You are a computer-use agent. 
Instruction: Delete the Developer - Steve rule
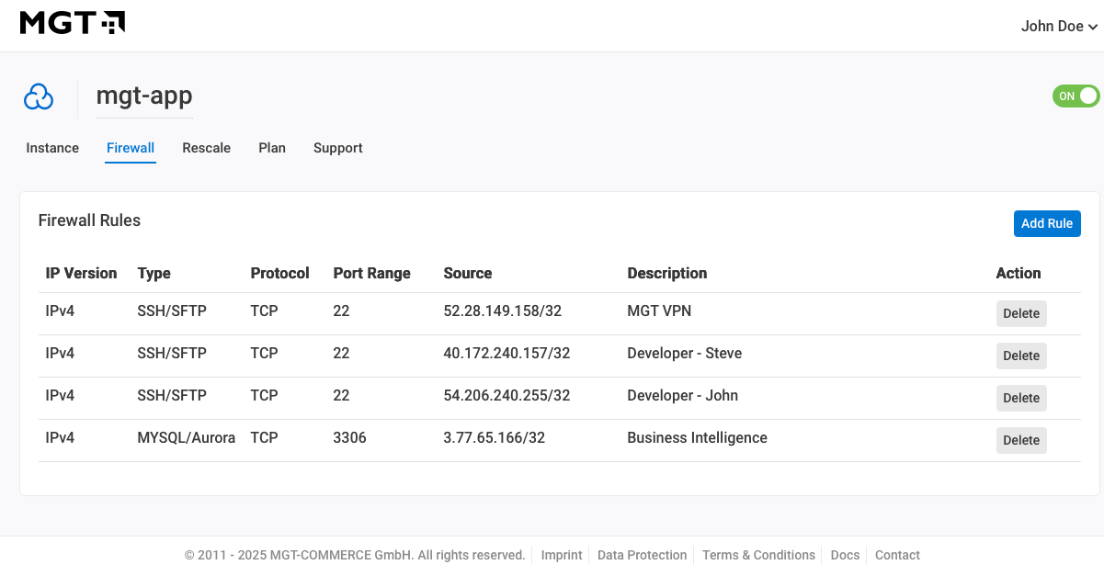pyautogui.click(x=1021, y=356)
